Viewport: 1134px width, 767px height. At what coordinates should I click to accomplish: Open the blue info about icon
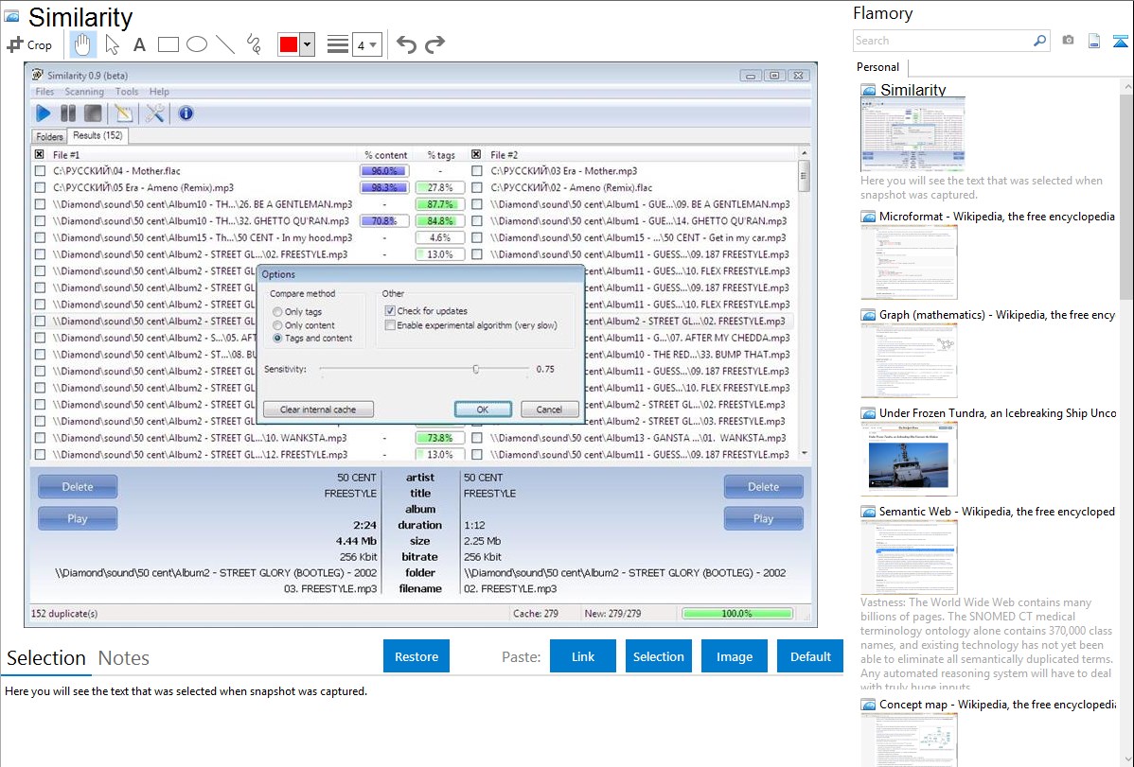[x=186, y=113]
